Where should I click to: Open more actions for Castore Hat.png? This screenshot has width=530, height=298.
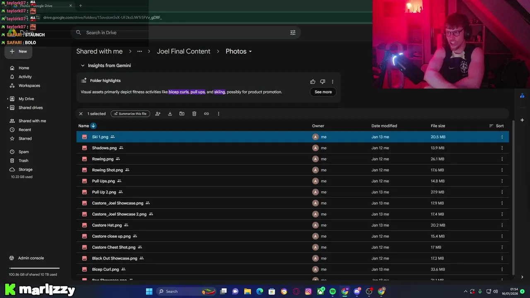click(x=502, y=225)
